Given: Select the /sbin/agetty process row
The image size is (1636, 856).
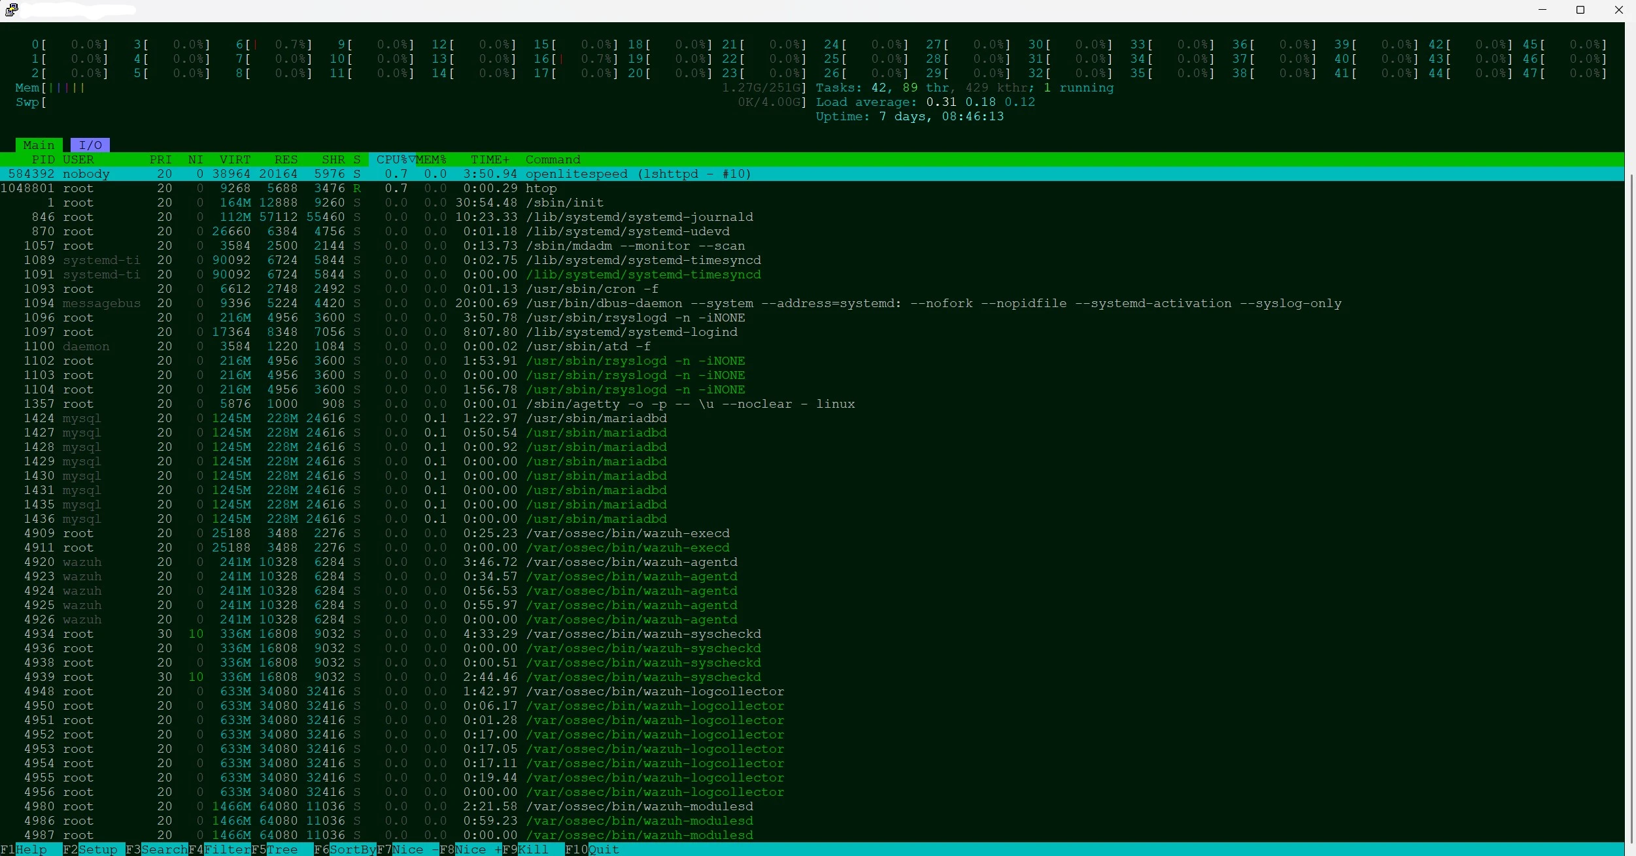Looking at the screenshot, I should pyautogui.click(x=812, y=404).
